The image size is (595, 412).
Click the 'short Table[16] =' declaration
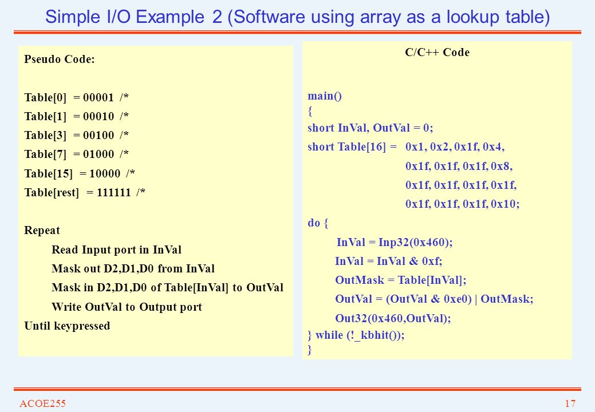352,146
